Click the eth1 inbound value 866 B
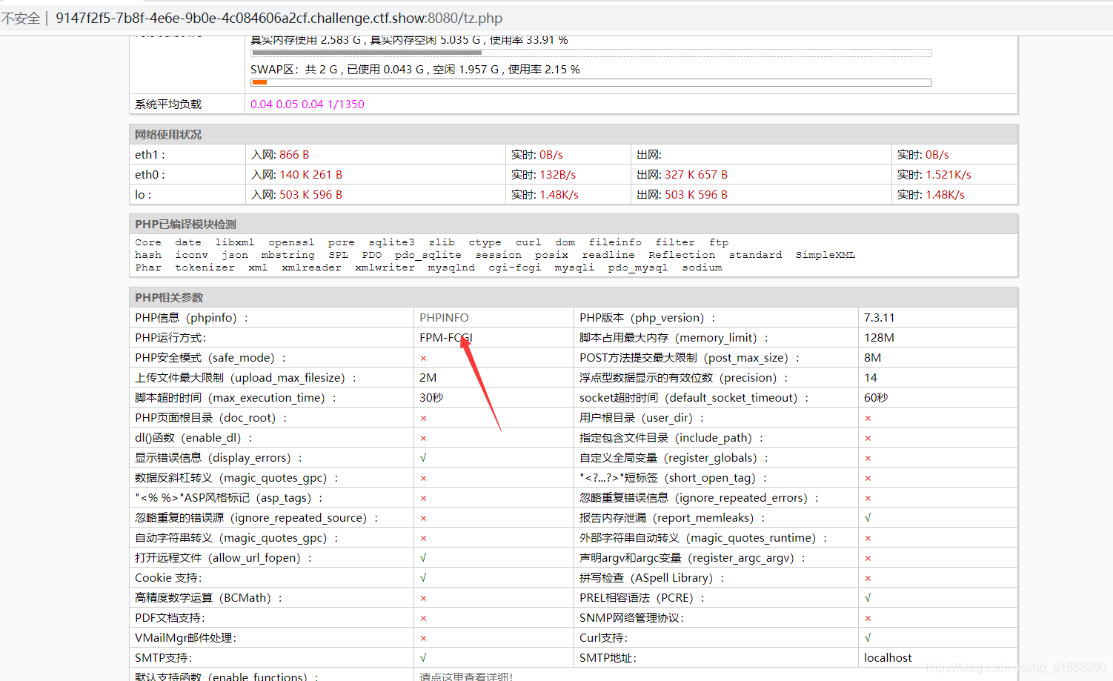The height and width of the screenshot is (681, 1113). pyautogui.click(x=294, y=154)
